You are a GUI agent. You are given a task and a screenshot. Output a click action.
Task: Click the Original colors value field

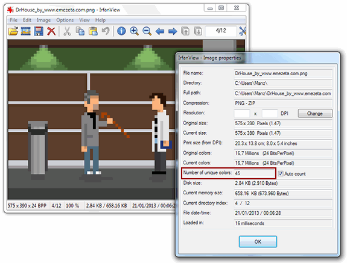pos(283,153)
